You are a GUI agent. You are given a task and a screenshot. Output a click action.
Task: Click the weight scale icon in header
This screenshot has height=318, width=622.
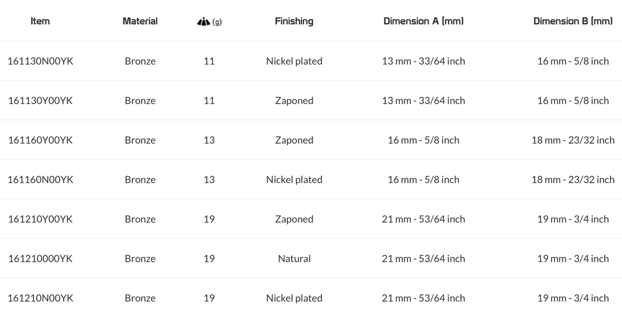tap(204, 22)
